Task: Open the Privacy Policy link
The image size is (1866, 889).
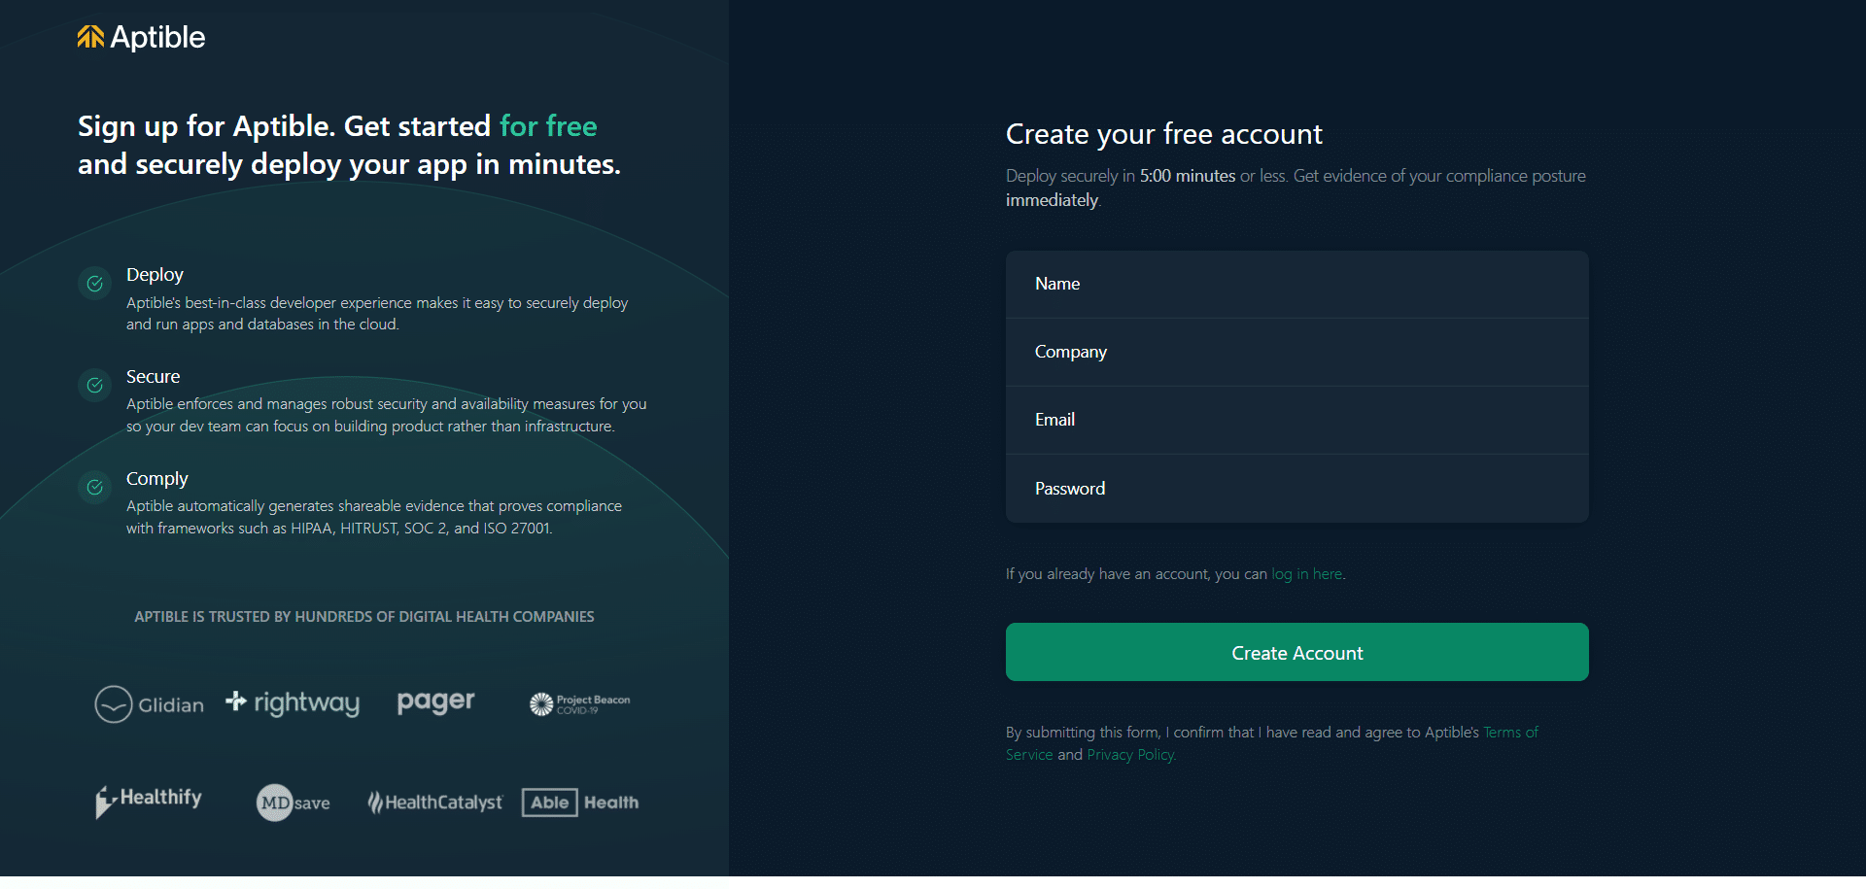Action: click(1130, 755)
